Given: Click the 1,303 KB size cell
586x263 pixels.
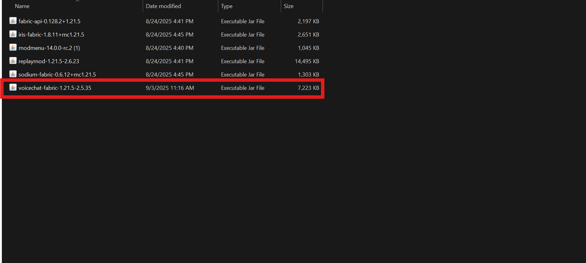Looking at the screenshot, I should (x=308, y=75).
